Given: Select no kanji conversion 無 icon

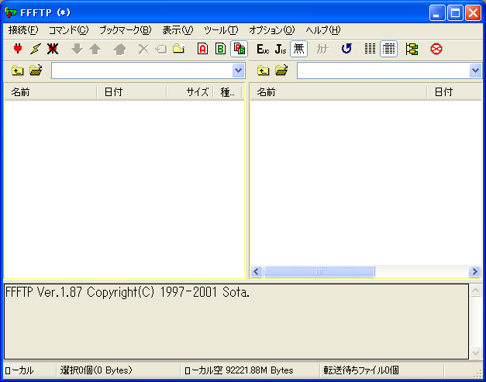Looking at the screenshot, I should coord(298,49).
